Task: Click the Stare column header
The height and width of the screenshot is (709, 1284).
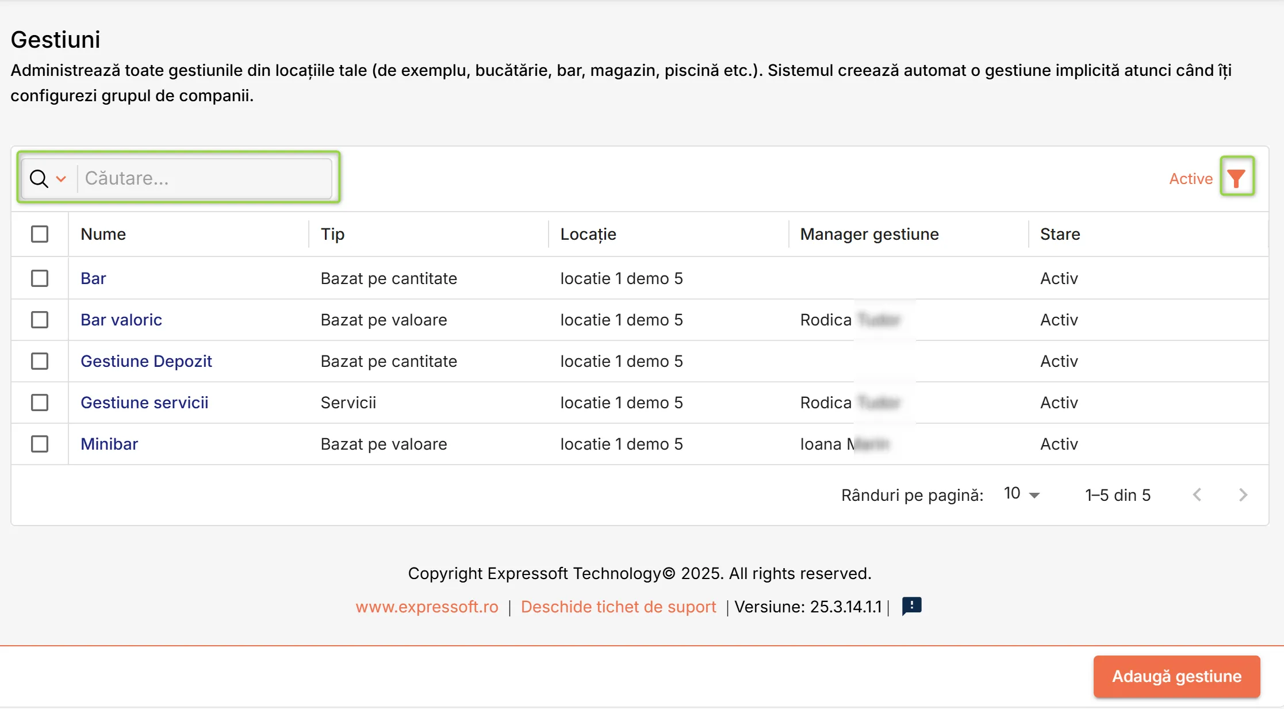Action: (1060, 234)
